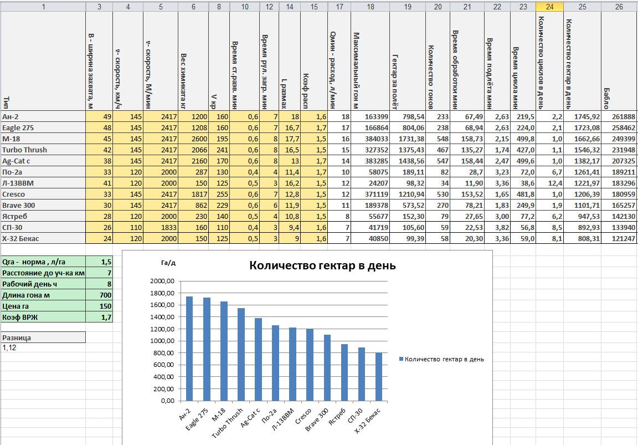Click value 700 for Длина гона м

click(99, 295)
